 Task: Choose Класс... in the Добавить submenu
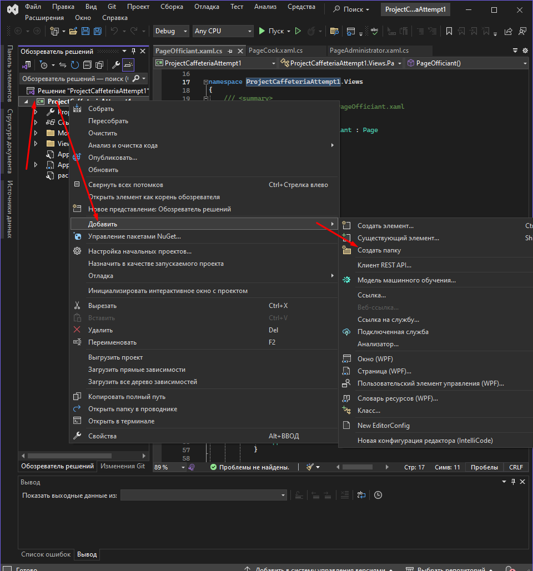coord(369,411)
